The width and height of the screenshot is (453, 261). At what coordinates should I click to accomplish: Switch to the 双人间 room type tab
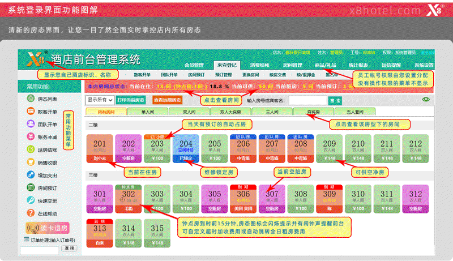click(x=189, y=112)
